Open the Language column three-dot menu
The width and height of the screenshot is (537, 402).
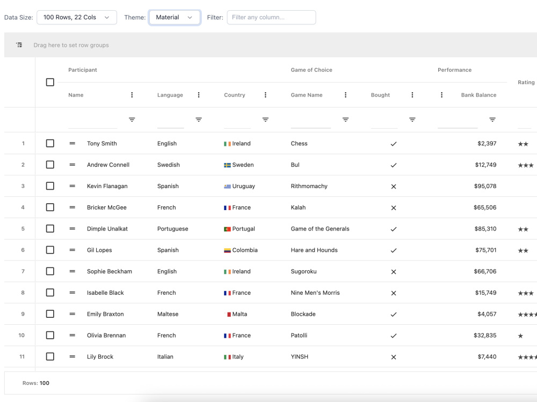tap(199, 95)
